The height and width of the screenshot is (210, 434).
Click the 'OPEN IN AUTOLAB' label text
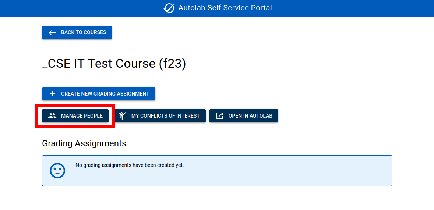250,116
